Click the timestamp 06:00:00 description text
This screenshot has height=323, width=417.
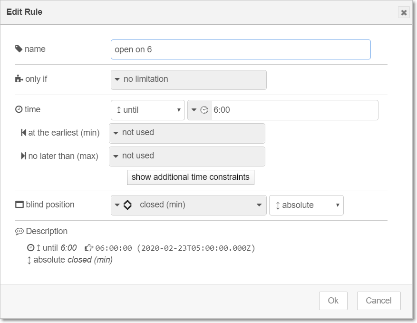tap(175, 248)
